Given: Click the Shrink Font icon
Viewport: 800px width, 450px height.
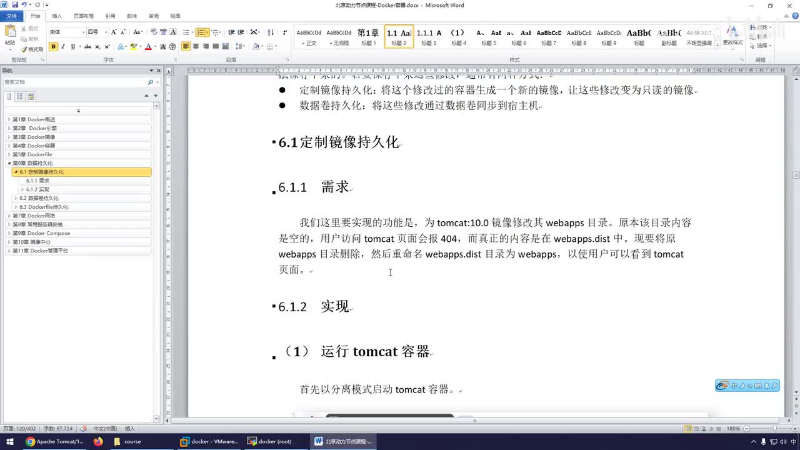Looking at the screenshot, I should point(123,32).
